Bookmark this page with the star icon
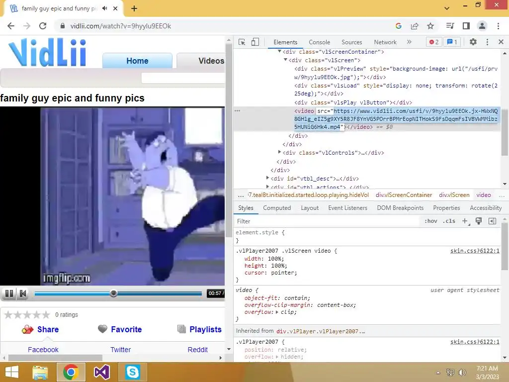 (430, 26)
